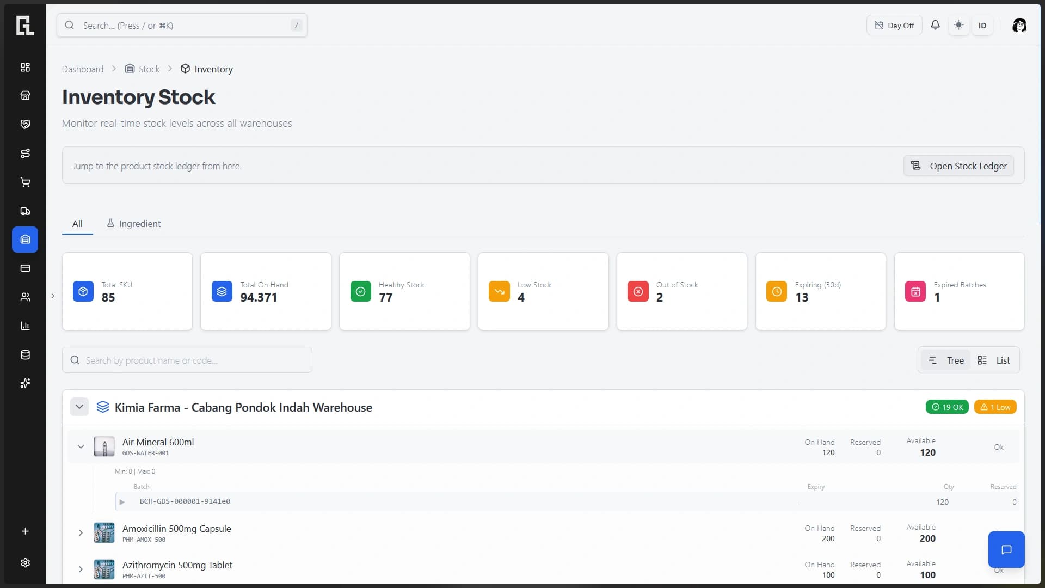The image size is (1045, 588).
Task: Go to Dashboard breadcrumb
Action: point(83,69)
